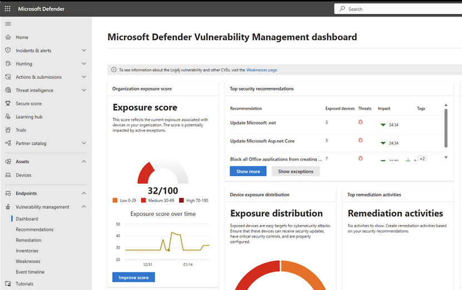Click the Learning hub icon
462x290 pixels.
8,116
